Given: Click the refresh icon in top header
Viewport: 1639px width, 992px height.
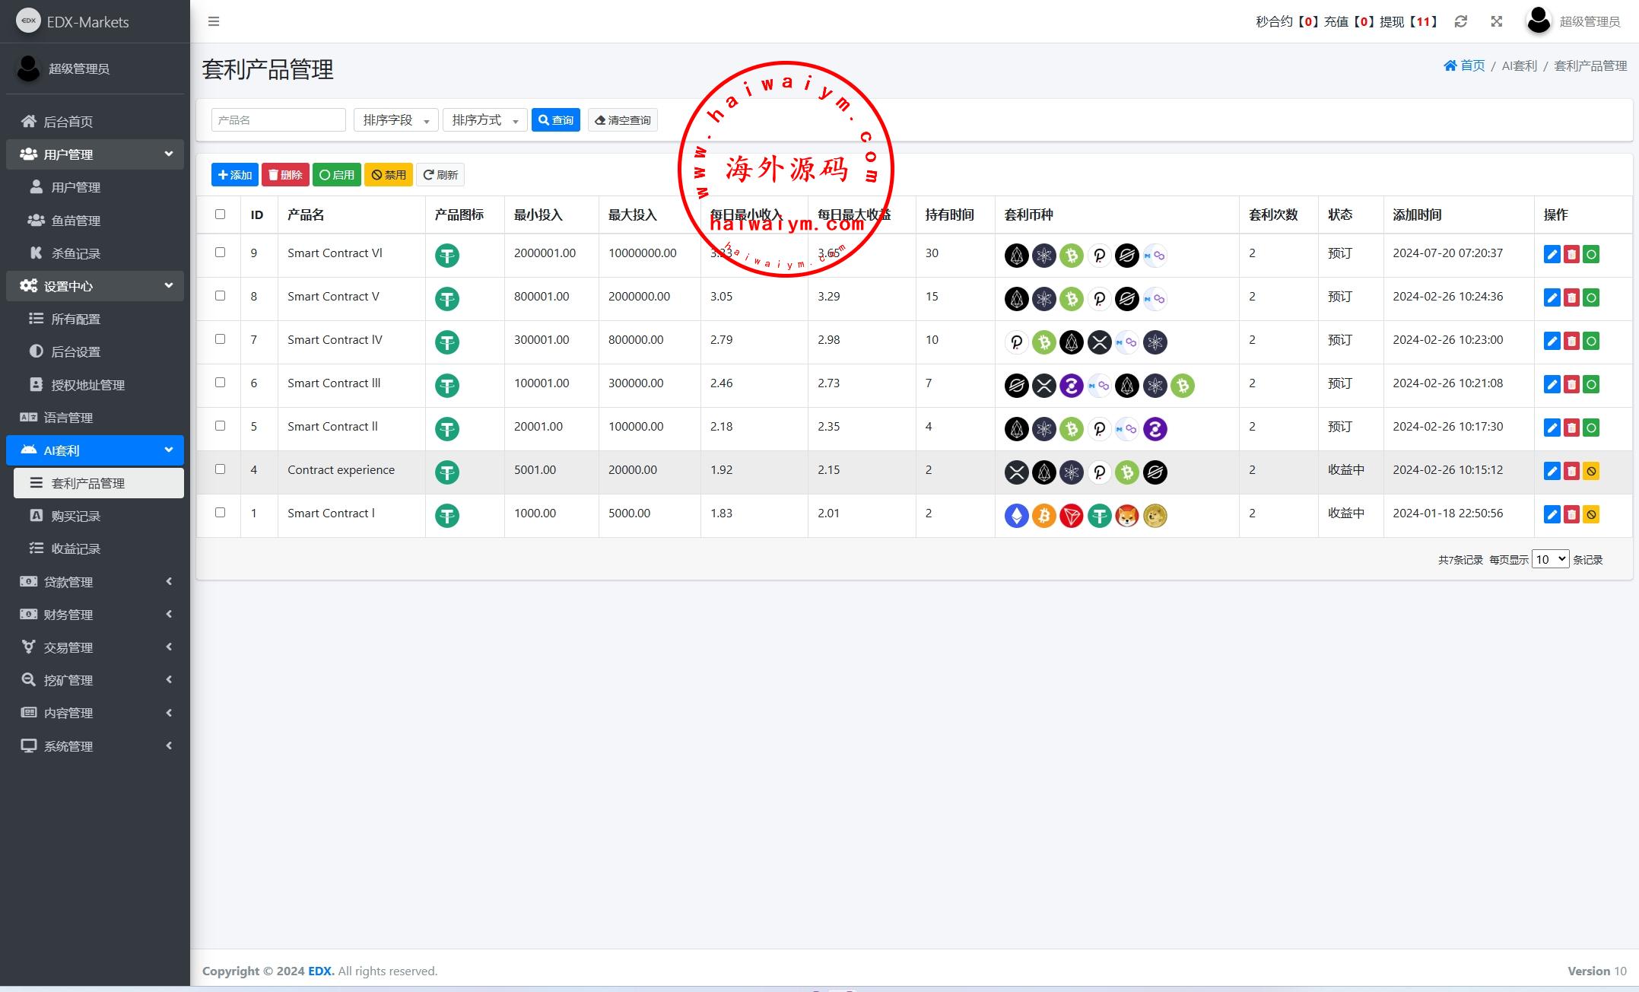Looking at the screenshot, I should (1460, 21).
